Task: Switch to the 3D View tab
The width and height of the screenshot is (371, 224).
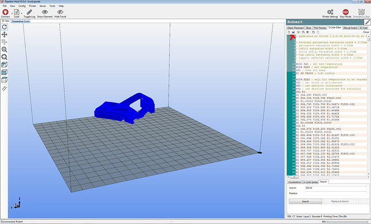Action: coord(5,21)
